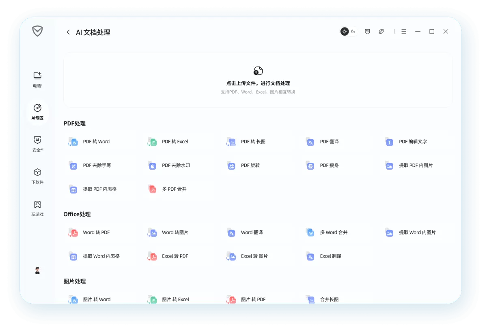Click the 提取 PDF 内表格 icon

pos(73,189)
